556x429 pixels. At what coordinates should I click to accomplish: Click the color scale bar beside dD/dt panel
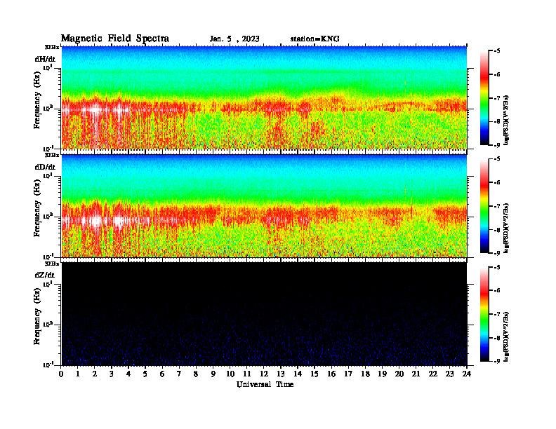point(484,206)
